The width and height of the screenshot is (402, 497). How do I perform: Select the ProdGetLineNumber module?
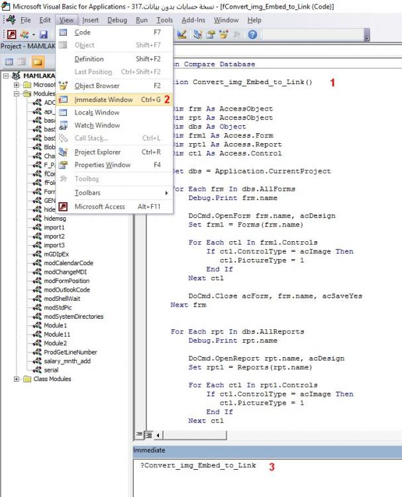tap(70, 352)
